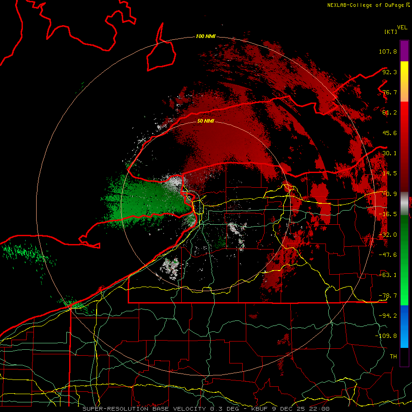The width and height of the screenshot is (412, 412).
Task: Click the TH legend label
Action: pos(393,356)
